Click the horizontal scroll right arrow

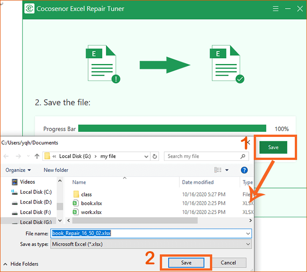251,220
